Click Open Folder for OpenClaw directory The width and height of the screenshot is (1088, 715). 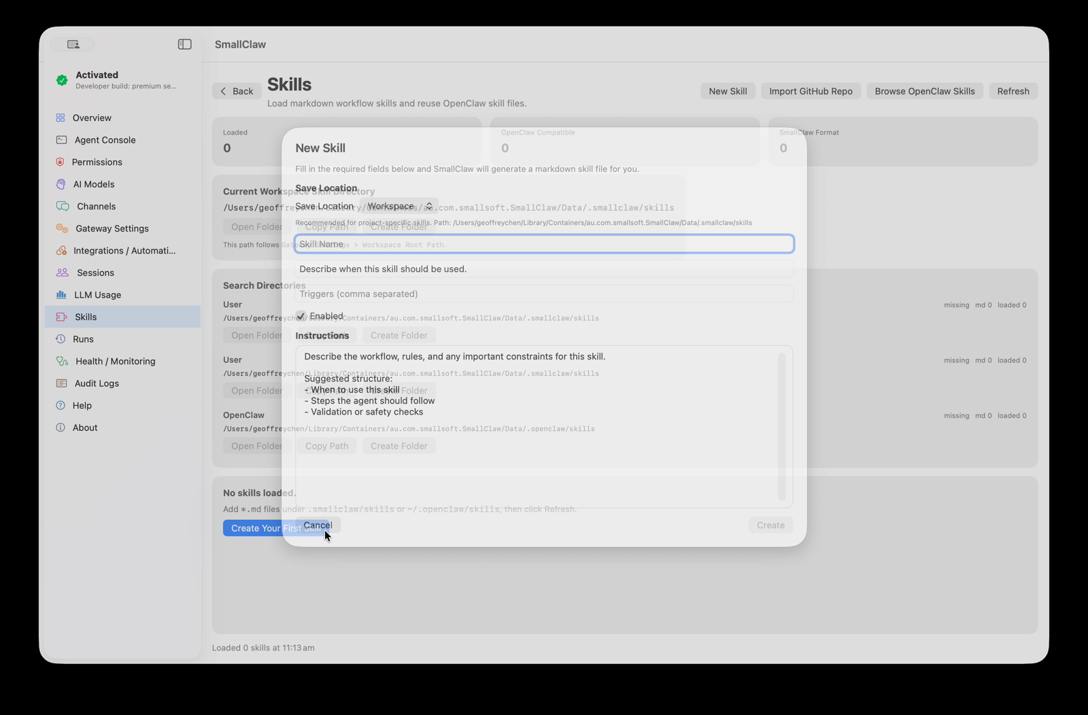click(256, 446)
